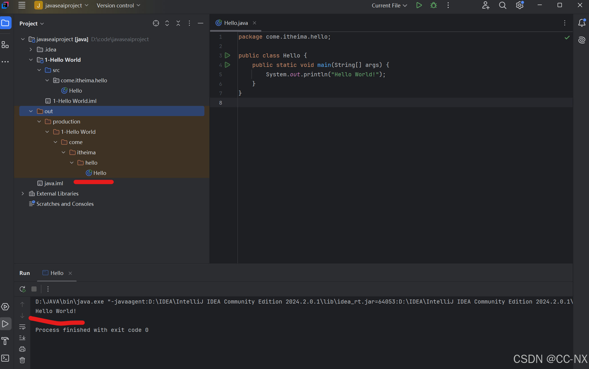Image resolution: width=589 pixels, height=369 pixels.
Task: Collapse the out folder in project tree
Action: pyautogui.click(x=31, y=111)
